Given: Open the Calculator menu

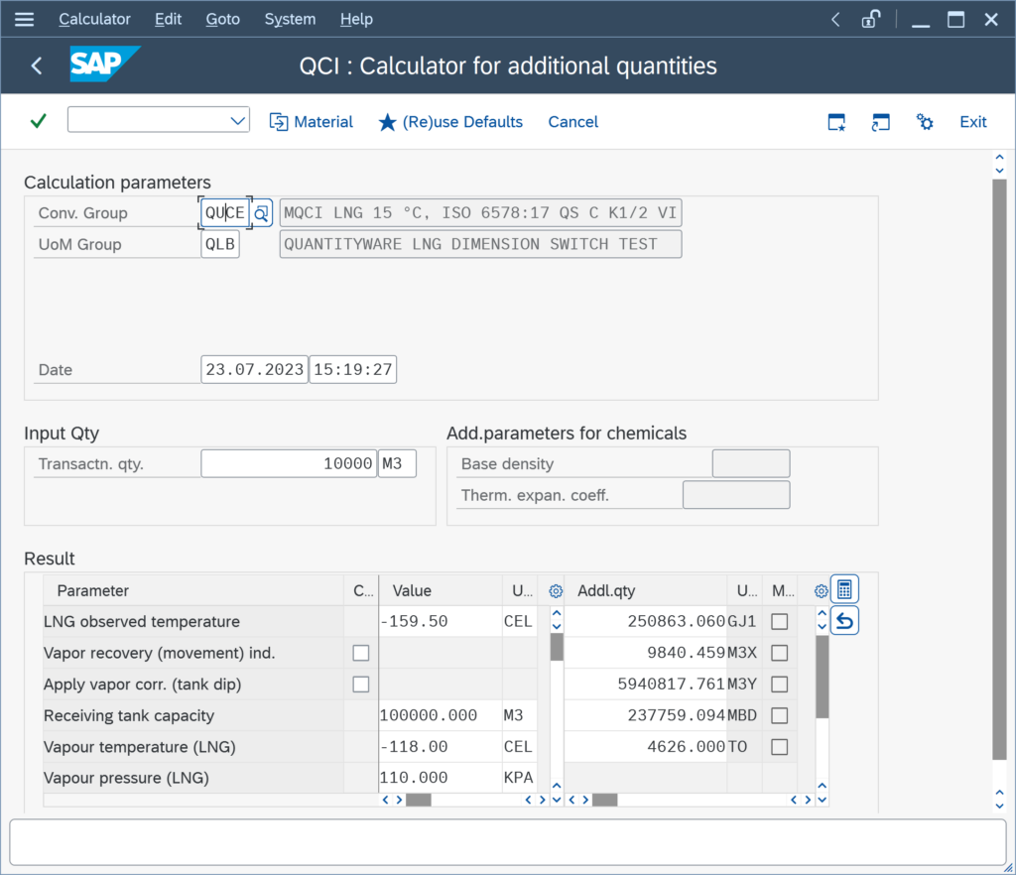Looking at the screenshot, I should click(94, 20).
